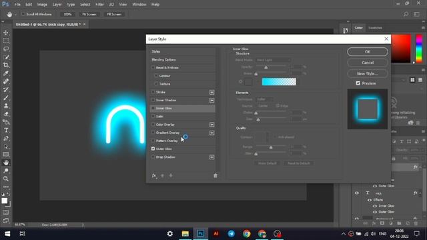Click the move effect down arrow
The image size is (427, 240).
(x=171, y=176)
